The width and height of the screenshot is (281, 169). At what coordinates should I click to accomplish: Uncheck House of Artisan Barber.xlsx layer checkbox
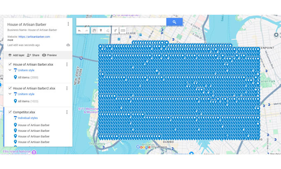point(10,64)
